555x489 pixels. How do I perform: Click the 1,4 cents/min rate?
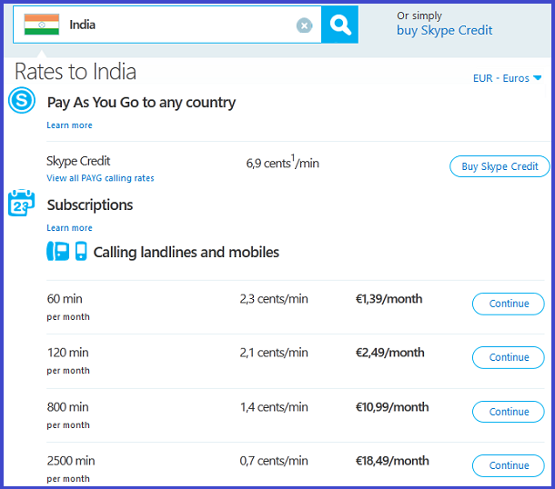pyautogui.click(x=274, y=407)
